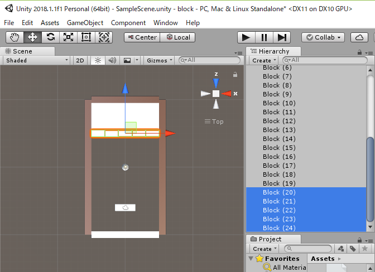Viewport: 375px width, 272px height.
Task: Select Block (15) in Hierarchy
Action: (306, 148)
